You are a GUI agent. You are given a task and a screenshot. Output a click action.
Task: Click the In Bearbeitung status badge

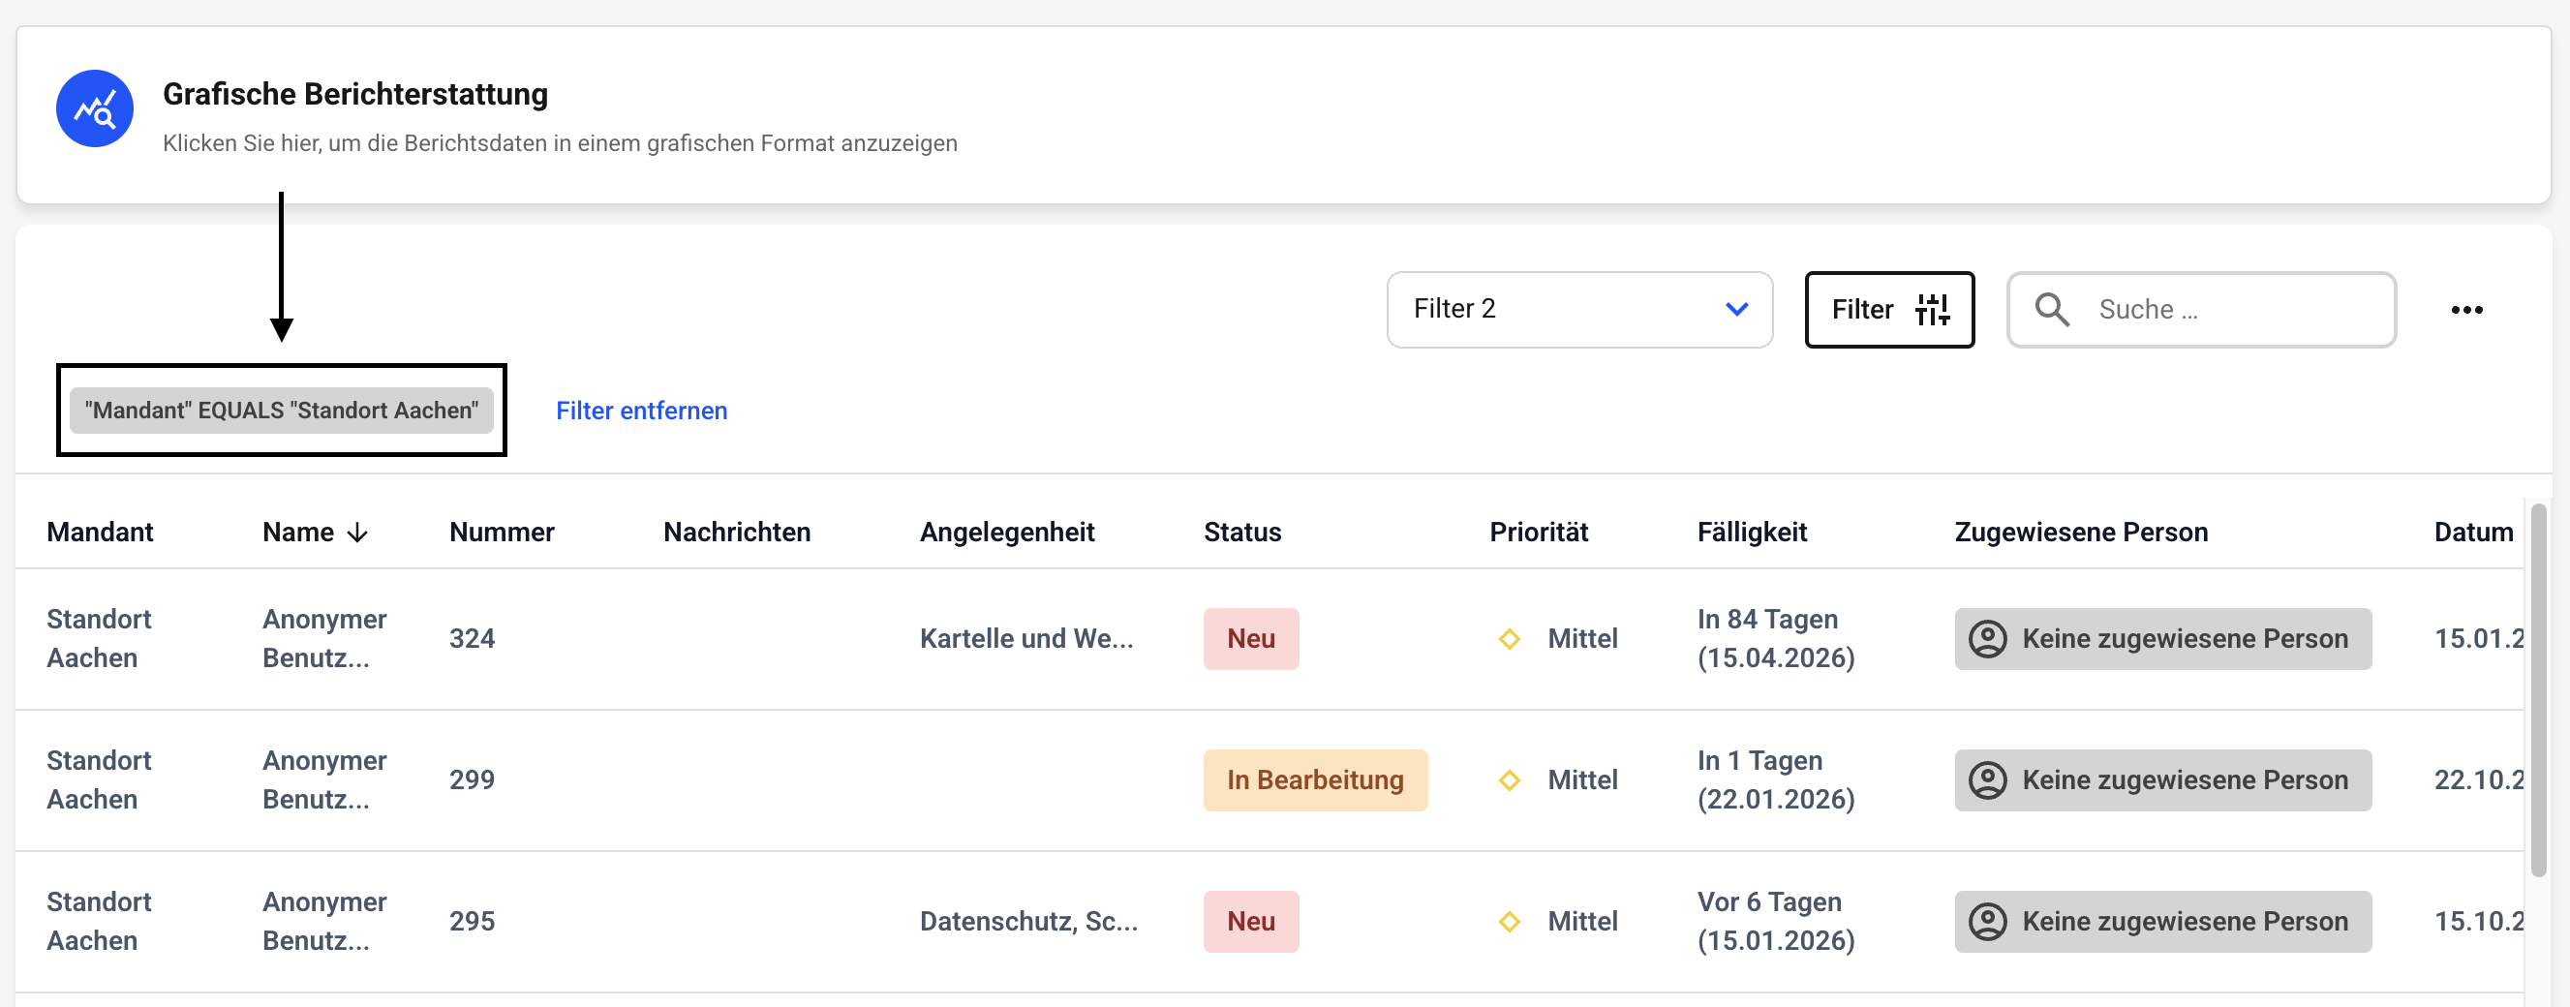(x=1314, y=780)
